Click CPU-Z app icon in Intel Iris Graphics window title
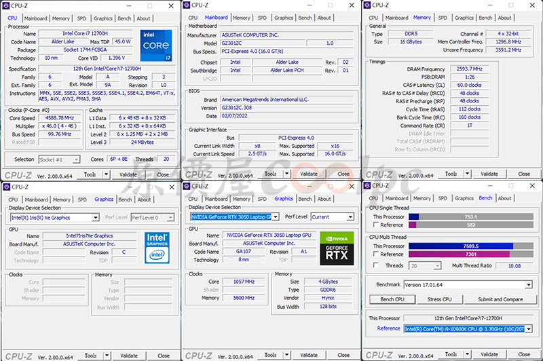Viewport: 543px width, 361px height. (6, 187)
